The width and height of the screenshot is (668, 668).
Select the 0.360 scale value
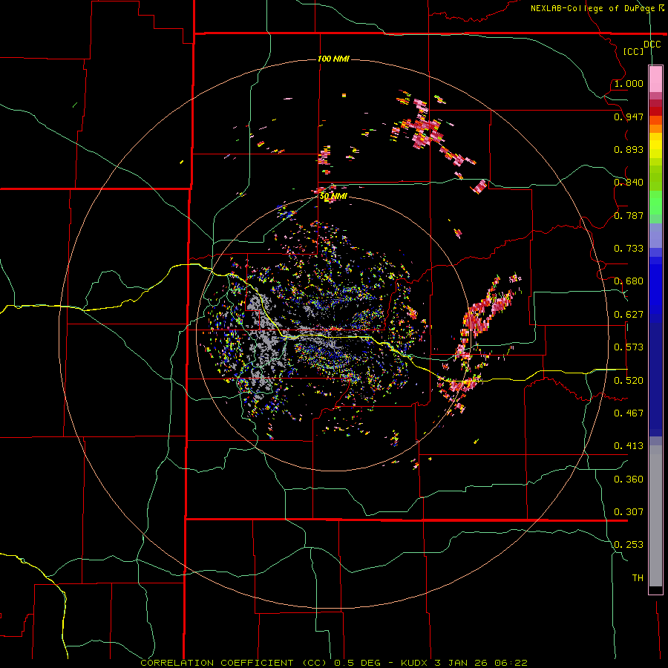point(629,479)
